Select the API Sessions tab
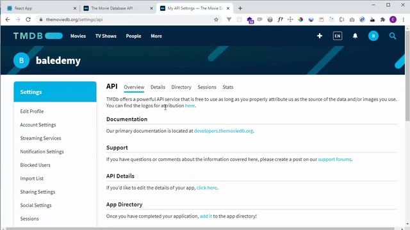 [x=207, y=87]
